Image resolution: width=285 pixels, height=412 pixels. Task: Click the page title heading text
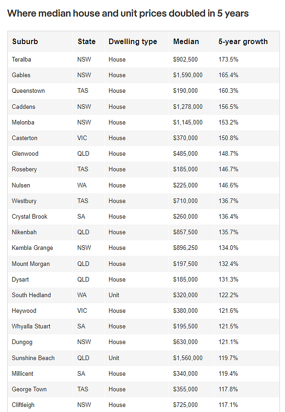128,13
